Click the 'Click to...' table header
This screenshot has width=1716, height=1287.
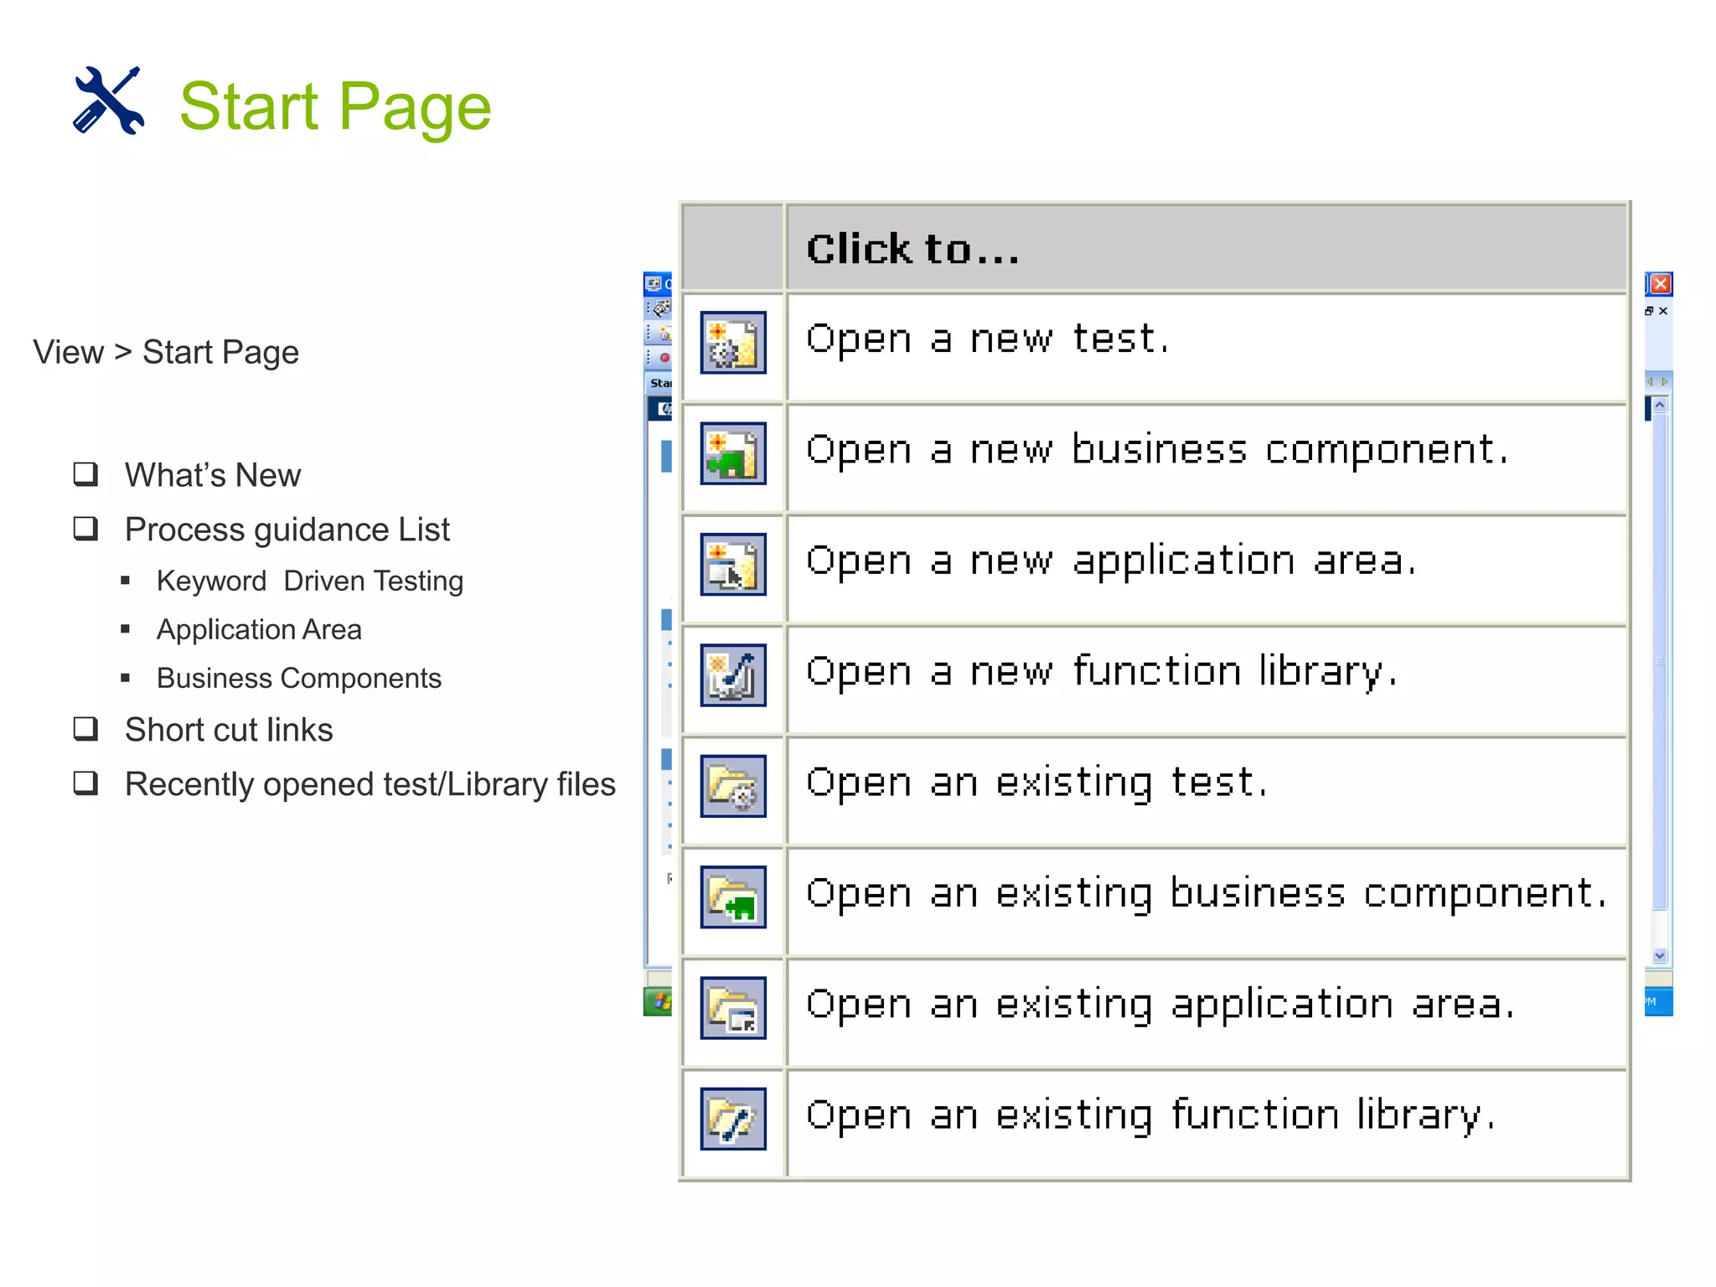click(x=1207, y=248)
